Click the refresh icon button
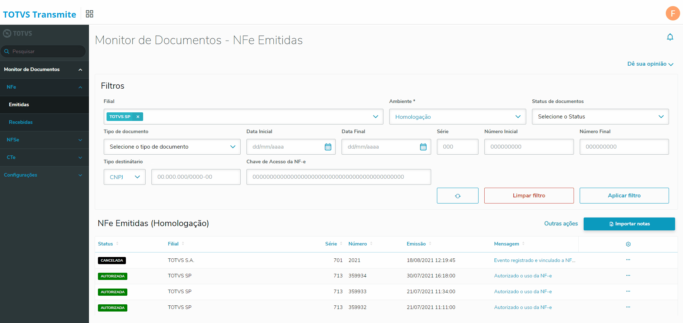This screenshot has width=683, height=323. pyautogui.click(x=457, y=196)
